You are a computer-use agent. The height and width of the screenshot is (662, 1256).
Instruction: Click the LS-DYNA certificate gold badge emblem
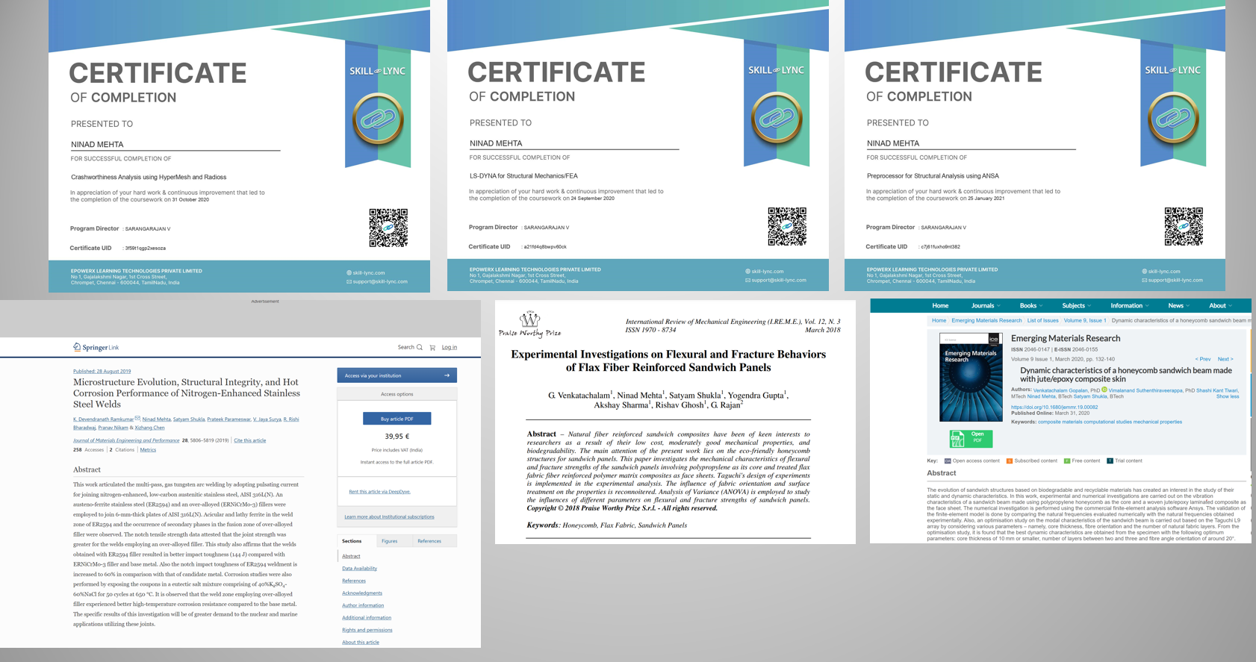(777, 118)
